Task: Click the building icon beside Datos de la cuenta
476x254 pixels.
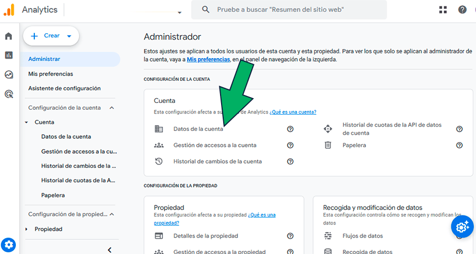Action: [x=159, y=129]
